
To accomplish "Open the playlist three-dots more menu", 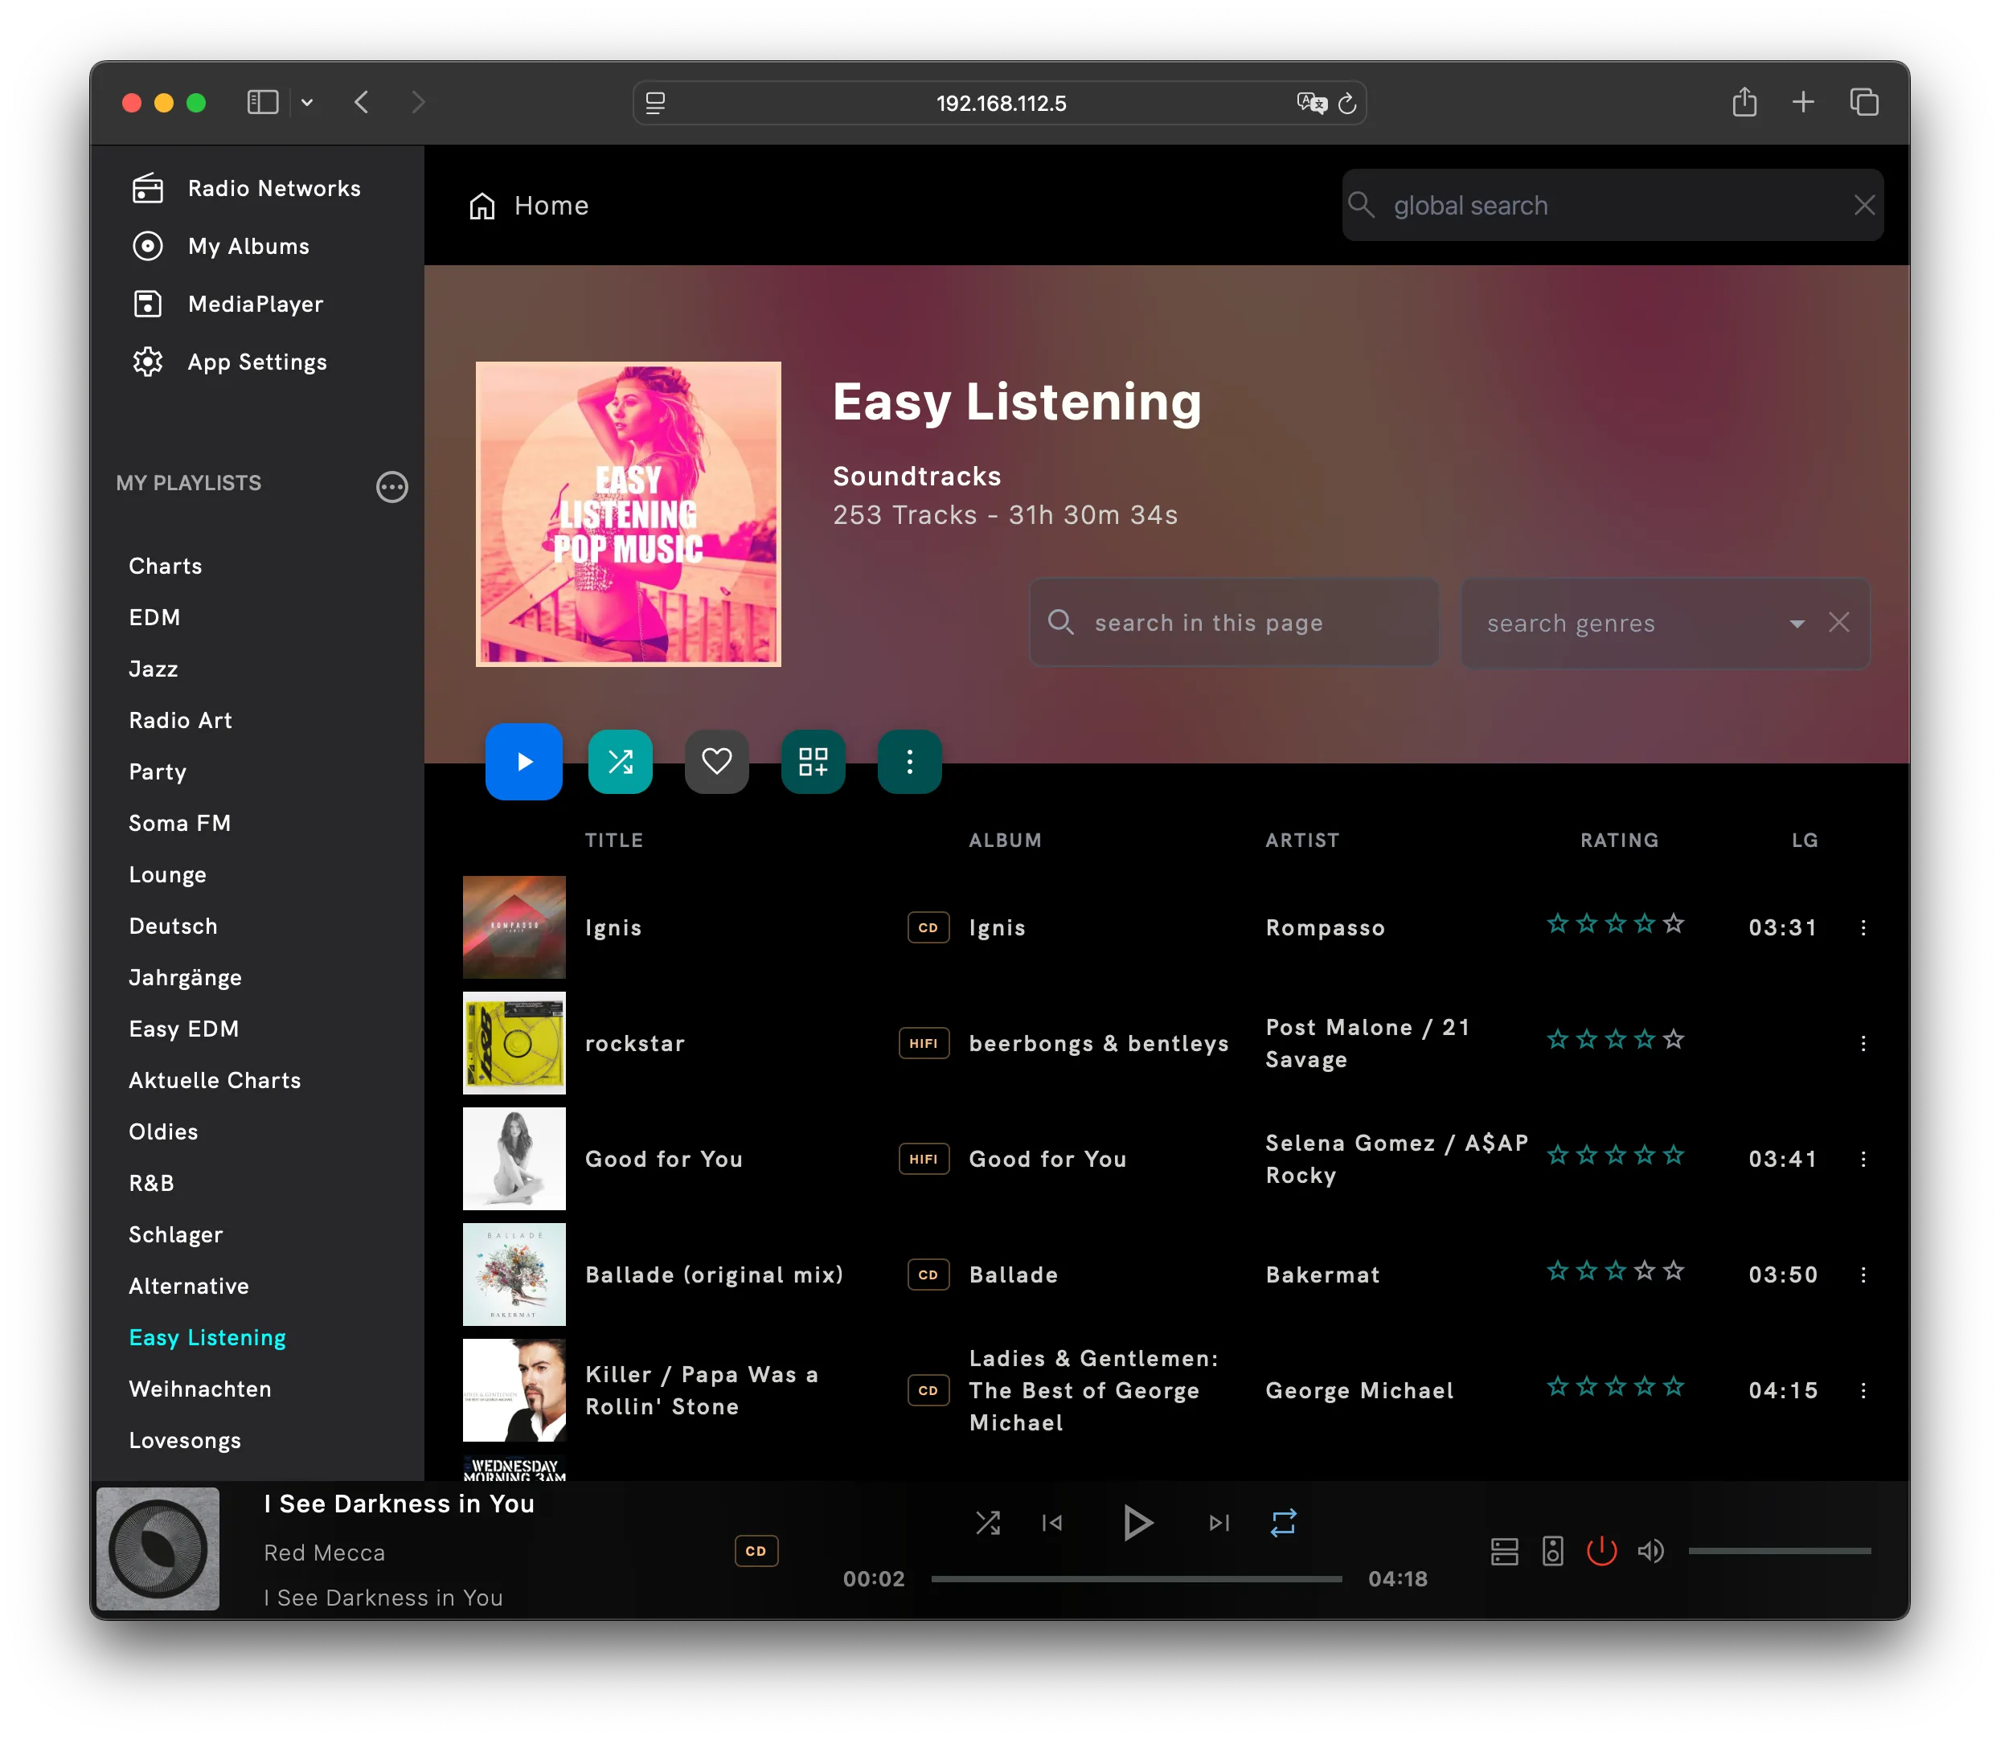I will (x=908, y=762).
